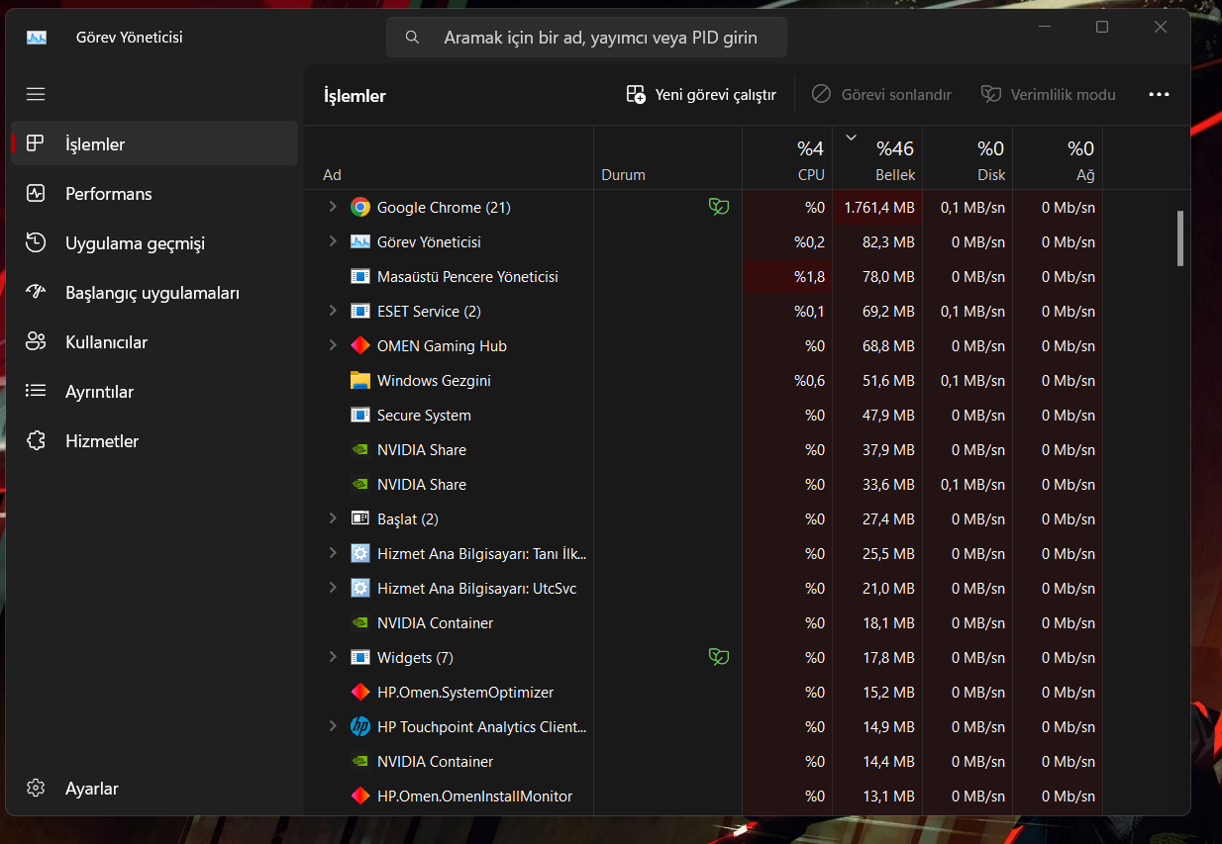Click the %1,8 CPU value cell
Screen dimensions: 1222x844
787,277
